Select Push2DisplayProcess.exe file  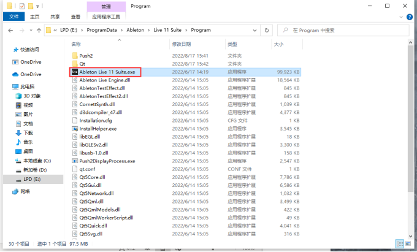click(x=107, y=161)
